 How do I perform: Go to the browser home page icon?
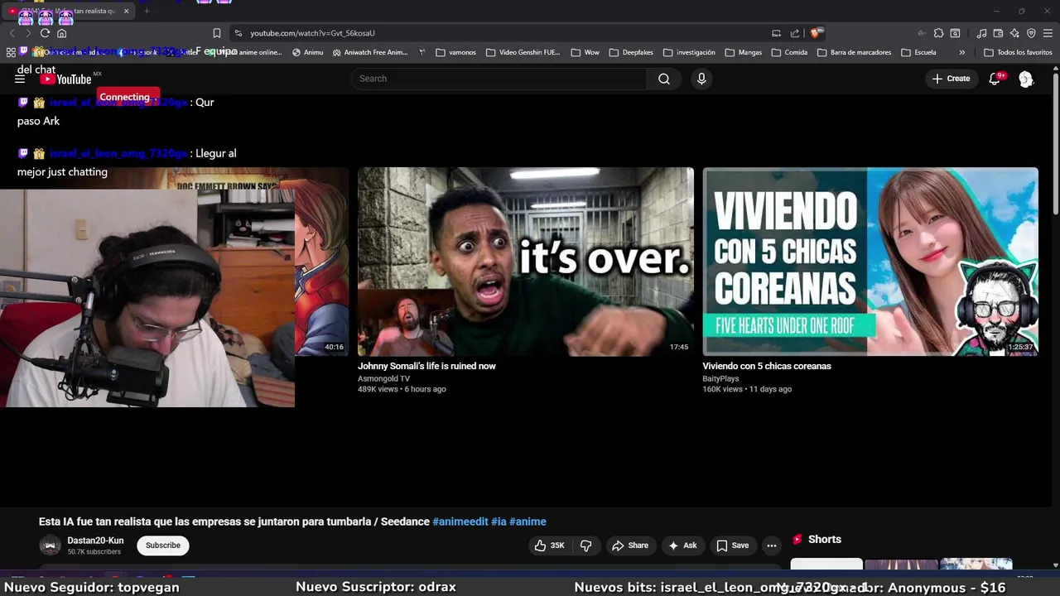click(x=61, y=33)
